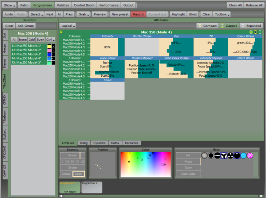Click black beam icon for Mac250 Mode4.3
The width and height of the screenshot is (266, 198).
(53, 54)
